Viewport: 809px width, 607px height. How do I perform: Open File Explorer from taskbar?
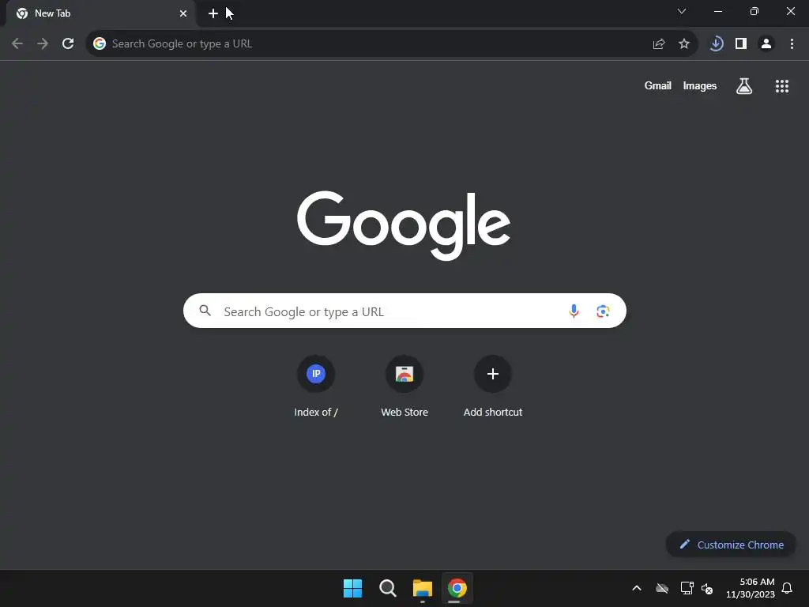423,588
